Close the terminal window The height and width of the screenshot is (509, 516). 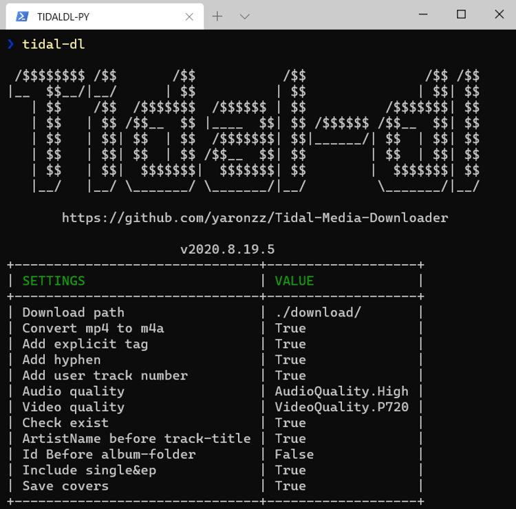click(499, 14)
